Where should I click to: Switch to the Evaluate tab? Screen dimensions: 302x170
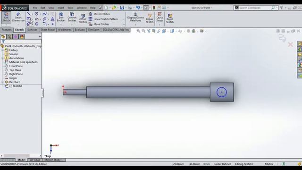pyautogui.click(x=80, y=30)
